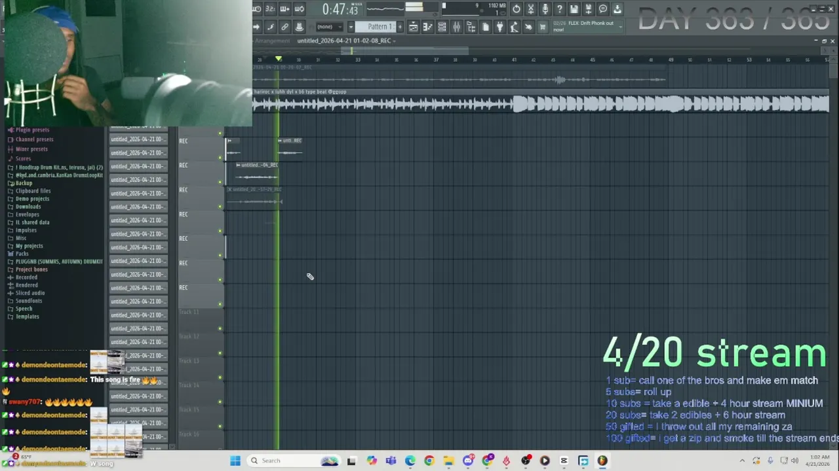Toggle the step edit keyboard icon

(x=284, y=9)
